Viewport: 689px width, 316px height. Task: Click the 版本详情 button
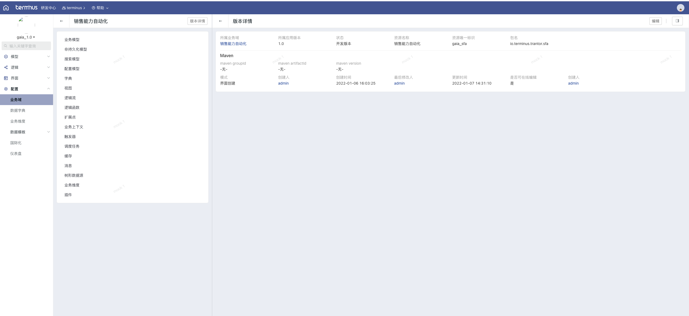click(x=198, y=21)
